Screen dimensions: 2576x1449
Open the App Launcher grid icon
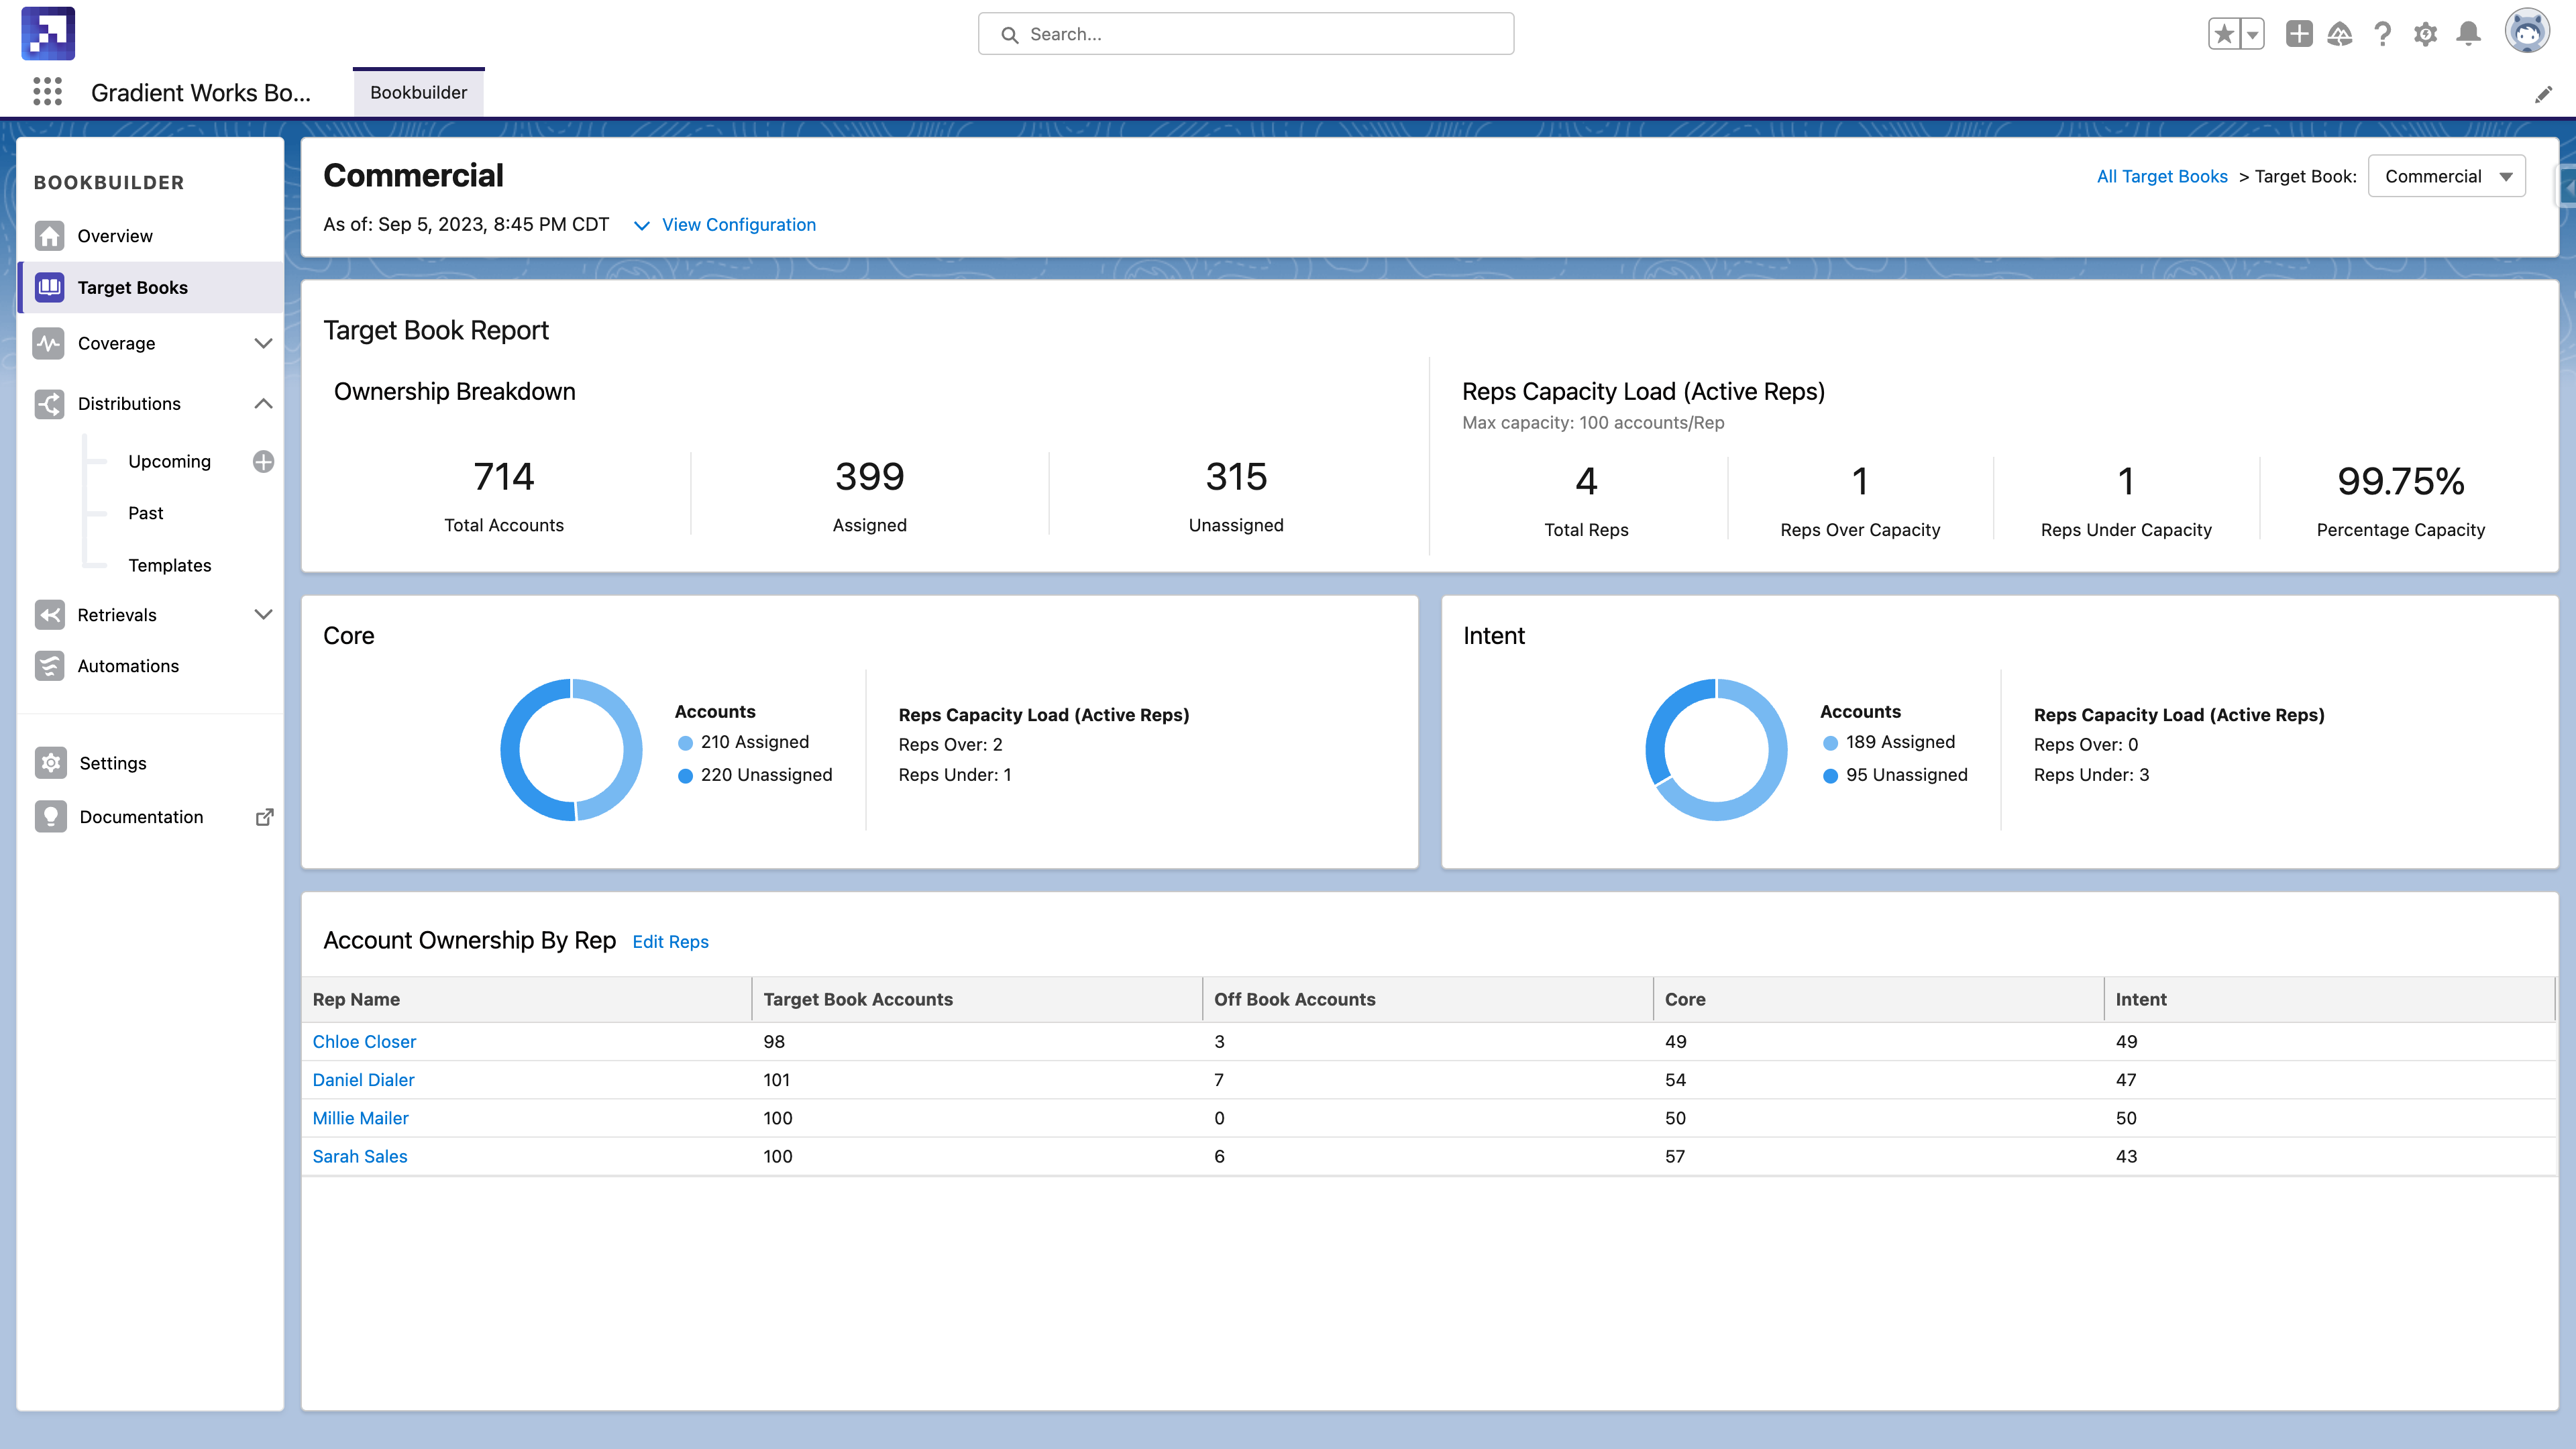coord(47,92)
